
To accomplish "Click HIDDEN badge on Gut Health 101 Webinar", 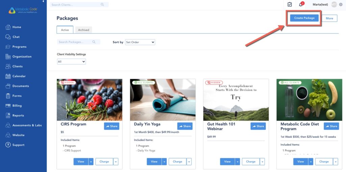I will 214,82.
